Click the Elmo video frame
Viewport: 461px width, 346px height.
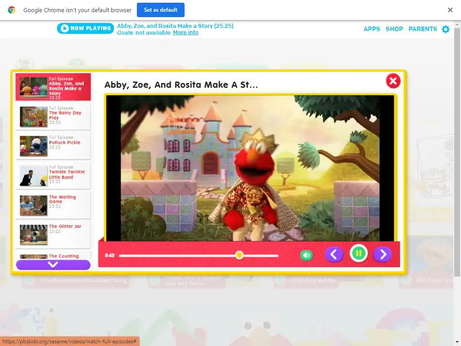(250, 168)
